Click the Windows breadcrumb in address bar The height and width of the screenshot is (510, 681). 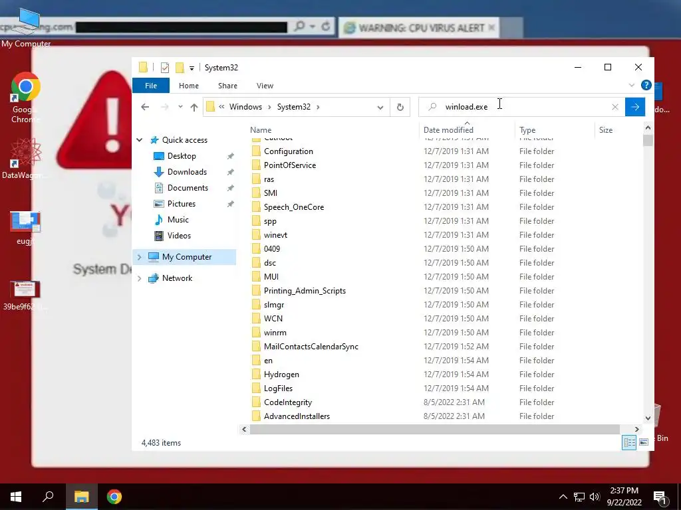click(x=245, y=107)
